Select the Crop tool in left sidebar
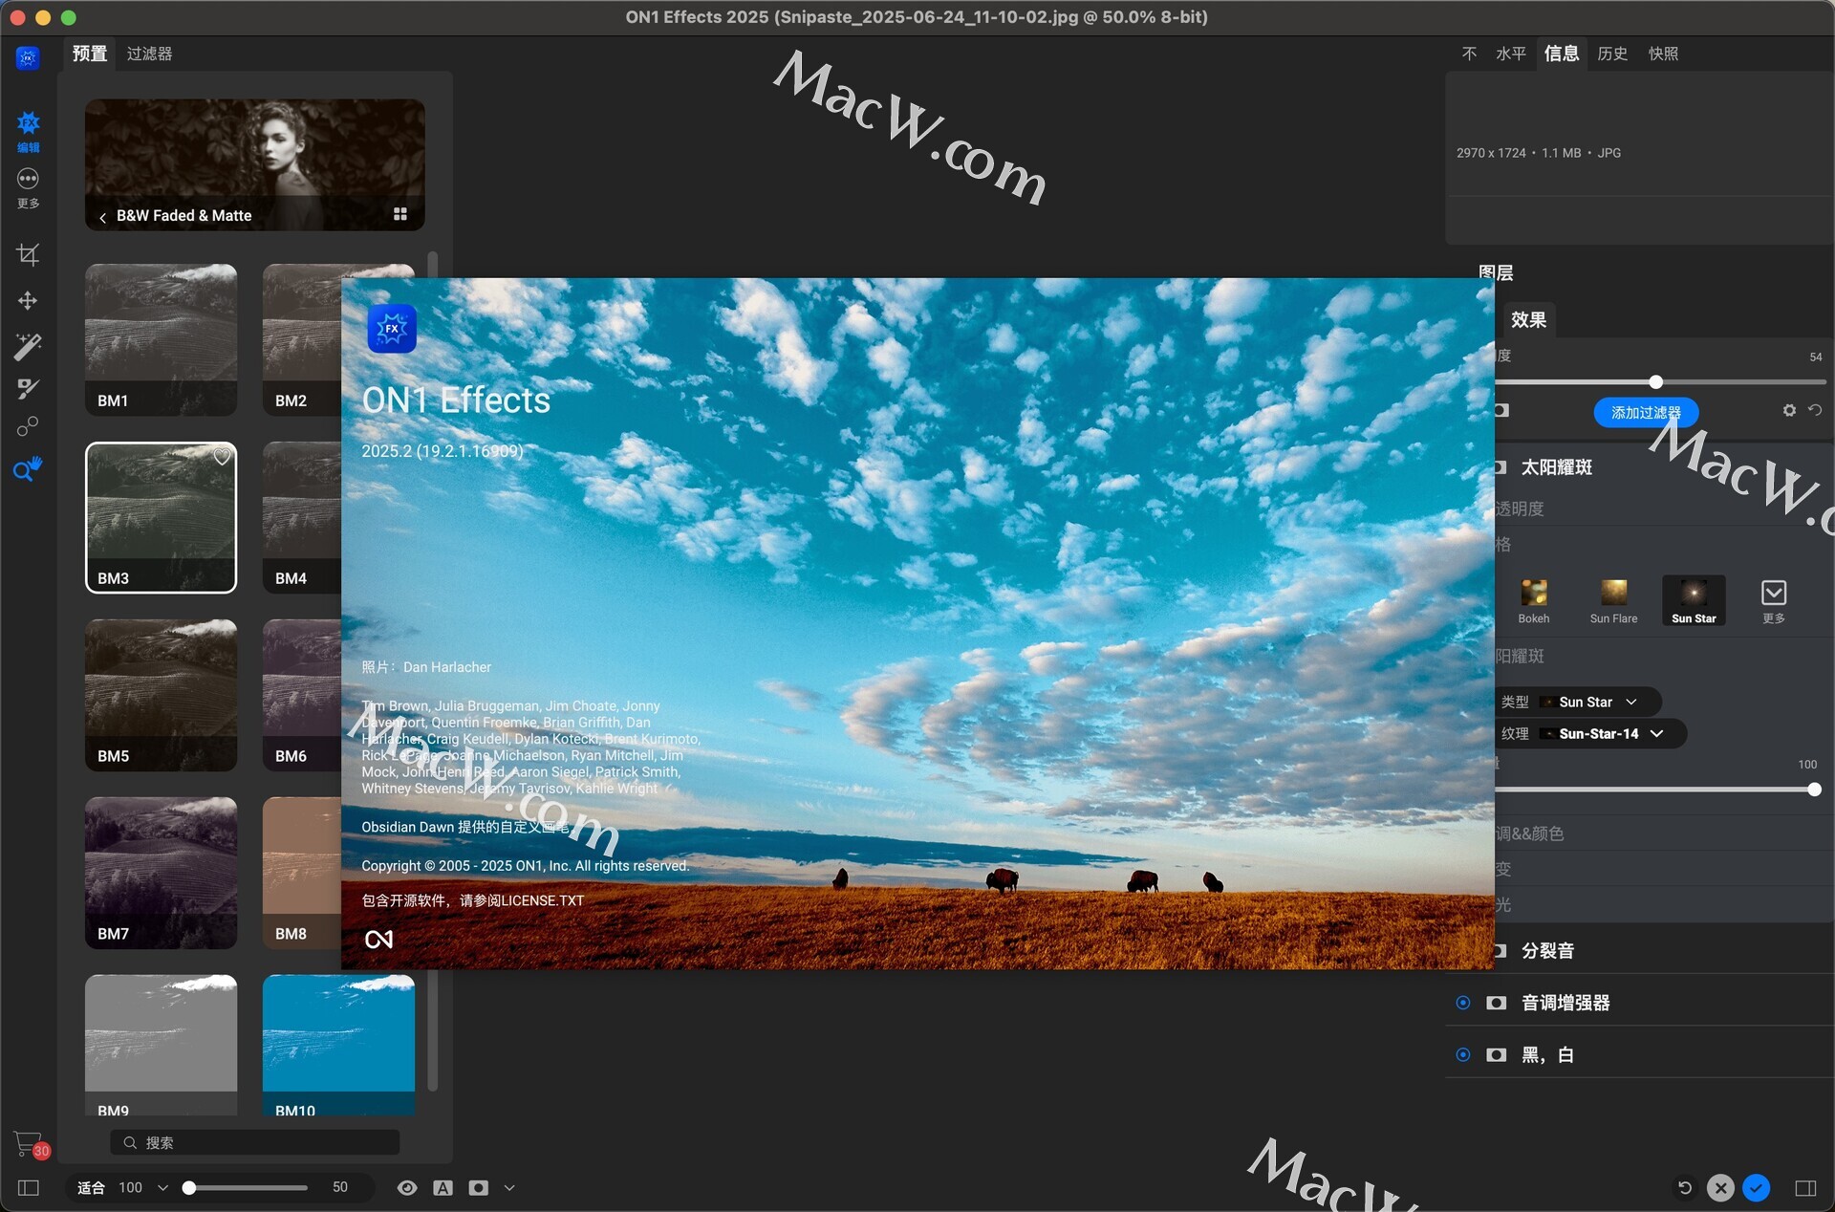 tap(28, 254)
